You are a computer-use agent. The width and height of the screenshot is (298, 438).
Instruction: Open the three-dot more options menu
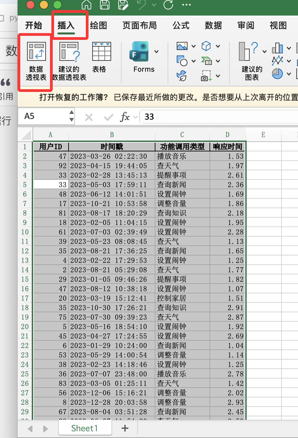(187, 5)
